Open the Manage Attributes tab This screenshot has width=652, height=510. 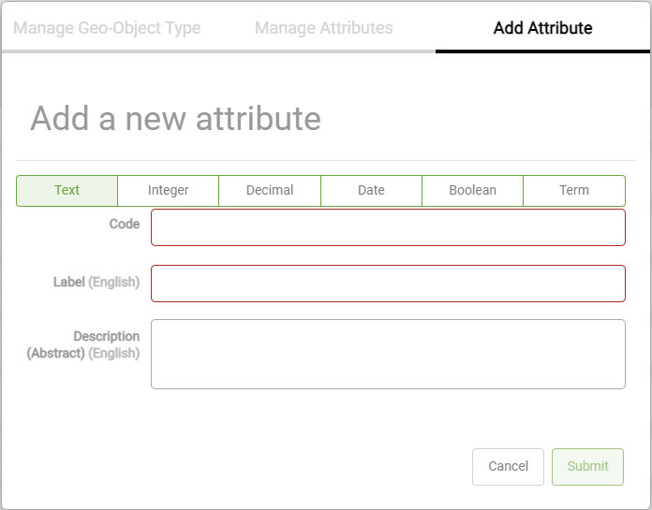coord(323,28)
